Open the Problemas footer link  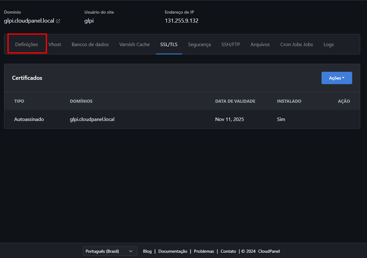[204, 251]
